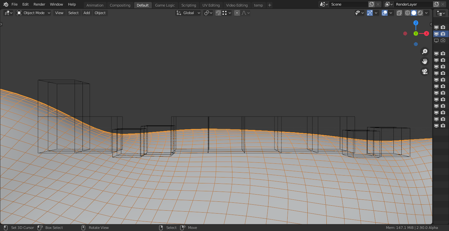Select wireframe viewport shading
Screen dimensions: 449x231
408,13
